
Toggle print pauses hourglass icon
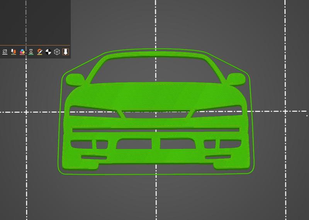tap(31, 52)
